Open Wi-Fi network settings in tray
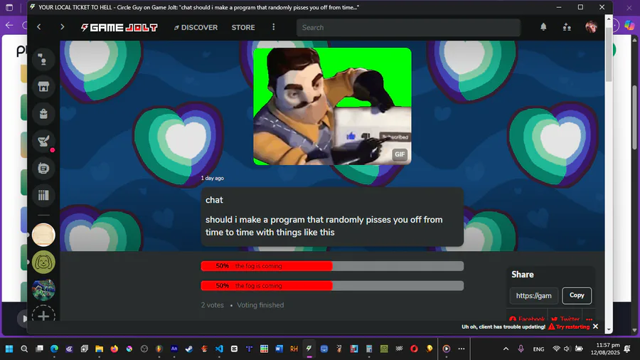The height and width of the screenshot is (360, 640). pos(556,349)
